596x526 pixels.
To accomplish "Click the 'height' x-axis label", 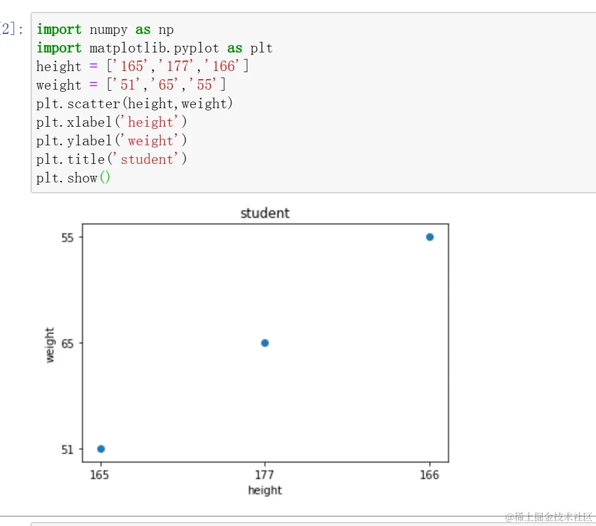I will pyautogui.click(x=265, y=490).
